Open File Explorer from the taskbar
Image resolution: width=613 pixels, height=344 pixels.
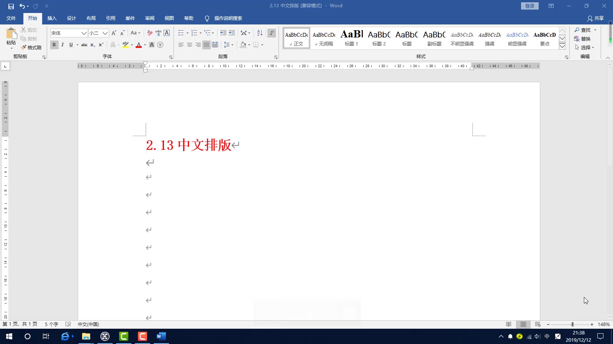coord(86,336)
